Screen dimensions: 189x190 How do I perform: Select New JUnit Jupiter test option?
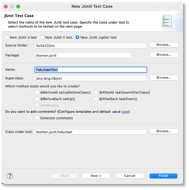click(x=77, y=37)
